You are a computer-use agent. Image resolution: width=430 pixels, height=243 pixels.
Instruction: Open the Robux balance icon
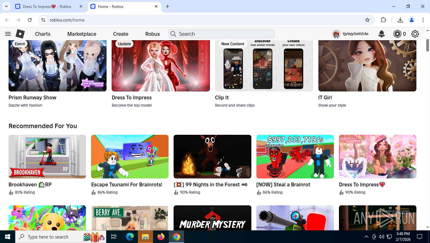(x=397, y=34)
